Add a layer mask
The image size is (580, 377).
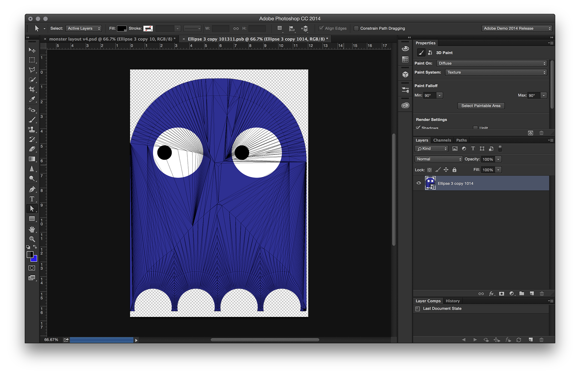click(502, 294)
